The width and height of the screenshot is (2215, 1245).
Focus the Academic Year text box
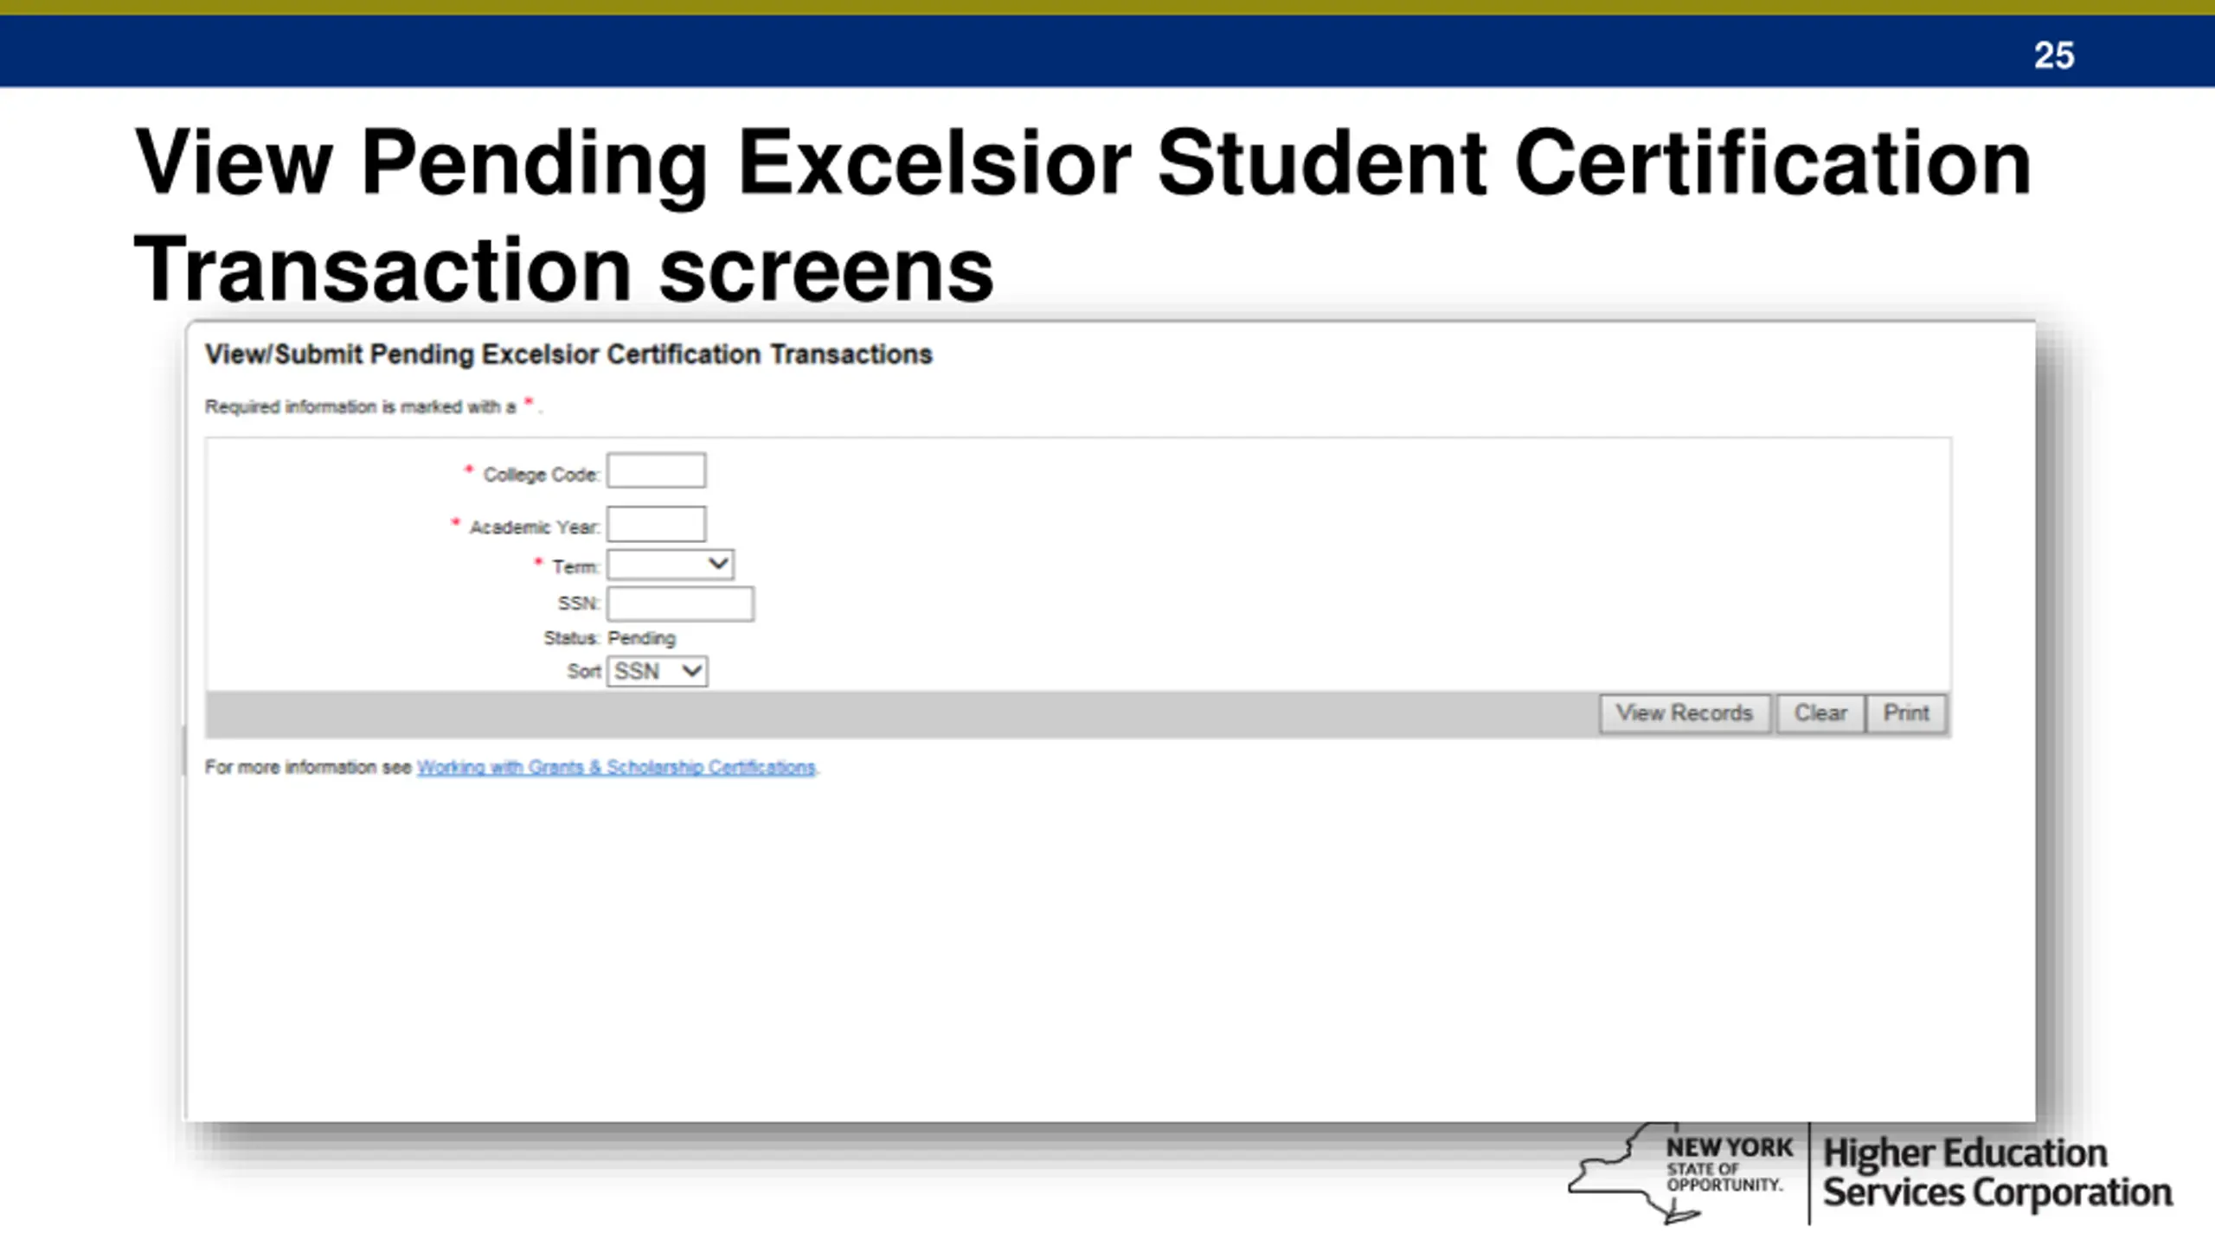click(x=656, y=524)
